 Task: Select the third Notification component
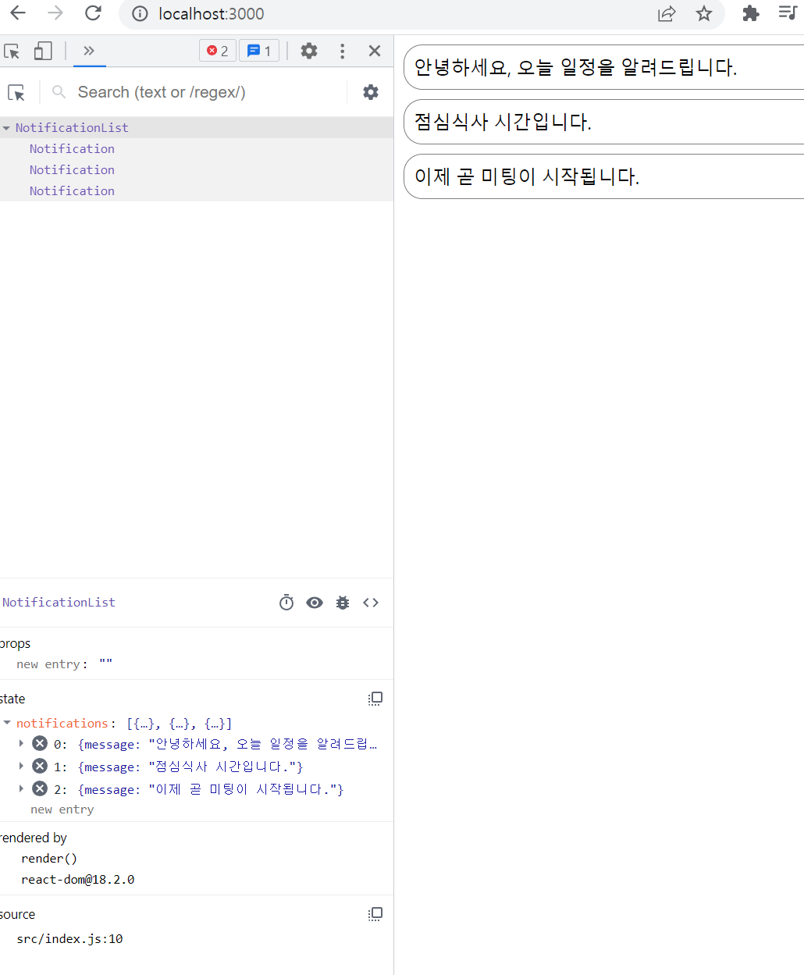tap(72, 191)
